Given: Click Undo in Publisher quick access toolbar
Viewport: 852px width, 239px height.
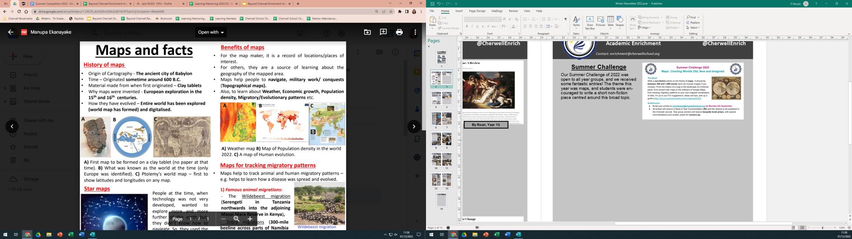Looking at the screenshot, I should click(439, 4).
